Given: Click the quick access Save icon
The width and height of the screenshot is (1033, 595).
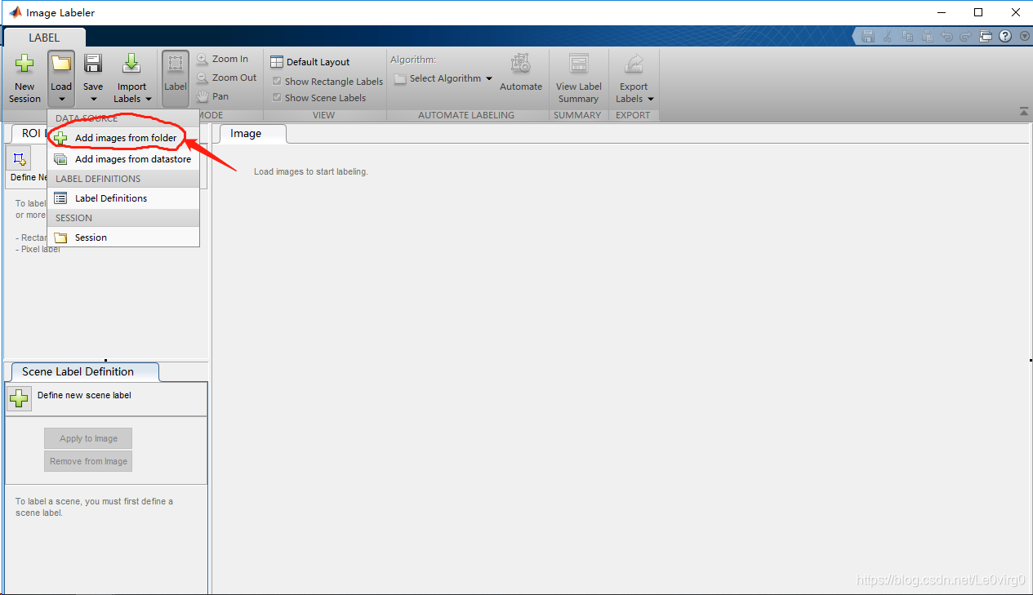Looking at the screenshot, I should [x=868, y=36].
